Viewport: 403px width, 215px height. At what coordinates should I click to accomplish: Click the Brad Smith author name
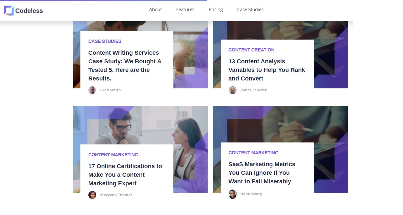click(111, 90)
